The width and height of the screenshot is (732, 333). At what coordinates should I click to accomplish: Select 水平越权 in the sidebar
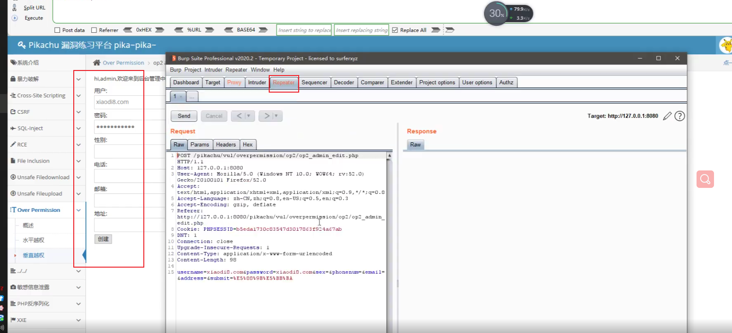pos(34,240)
